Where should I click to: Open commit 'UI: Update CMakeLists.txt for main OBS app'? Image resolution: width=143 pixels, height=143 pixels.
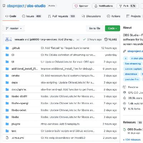point(68,62)
